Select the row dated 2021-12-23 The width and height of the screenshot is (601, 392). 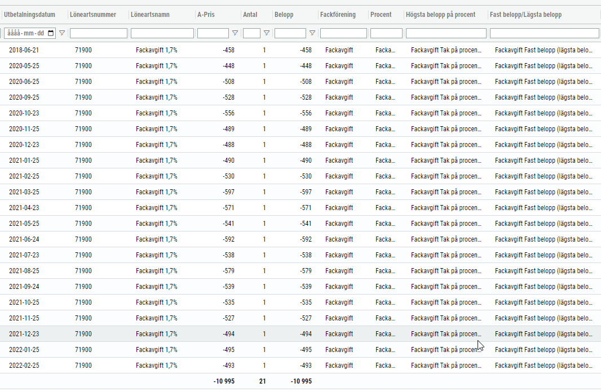(300, 334)
